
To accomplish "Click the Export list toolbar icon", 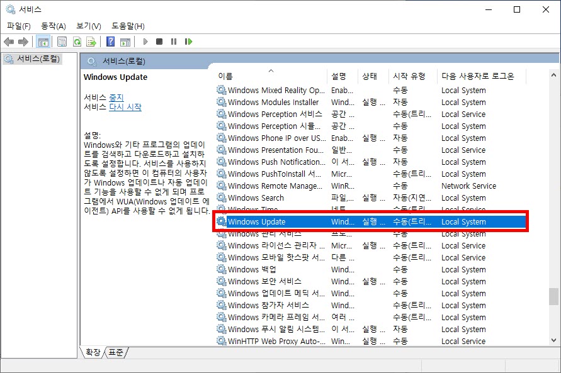I will (91, 42).
